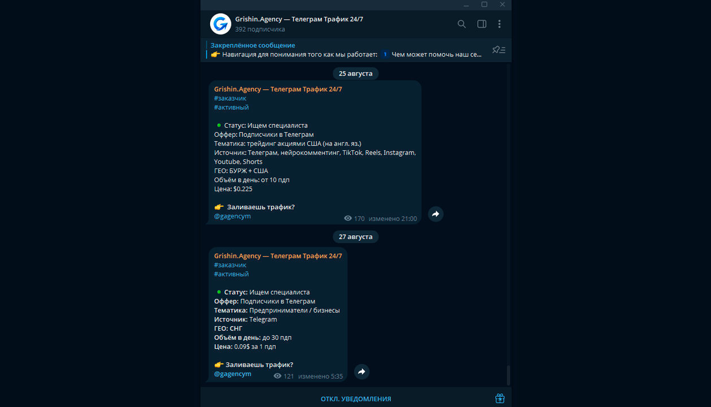Click the ГЕО: СНГ line
Viewport: 711px width, 407px height.
pyautogui.click(x=228, y=328)
